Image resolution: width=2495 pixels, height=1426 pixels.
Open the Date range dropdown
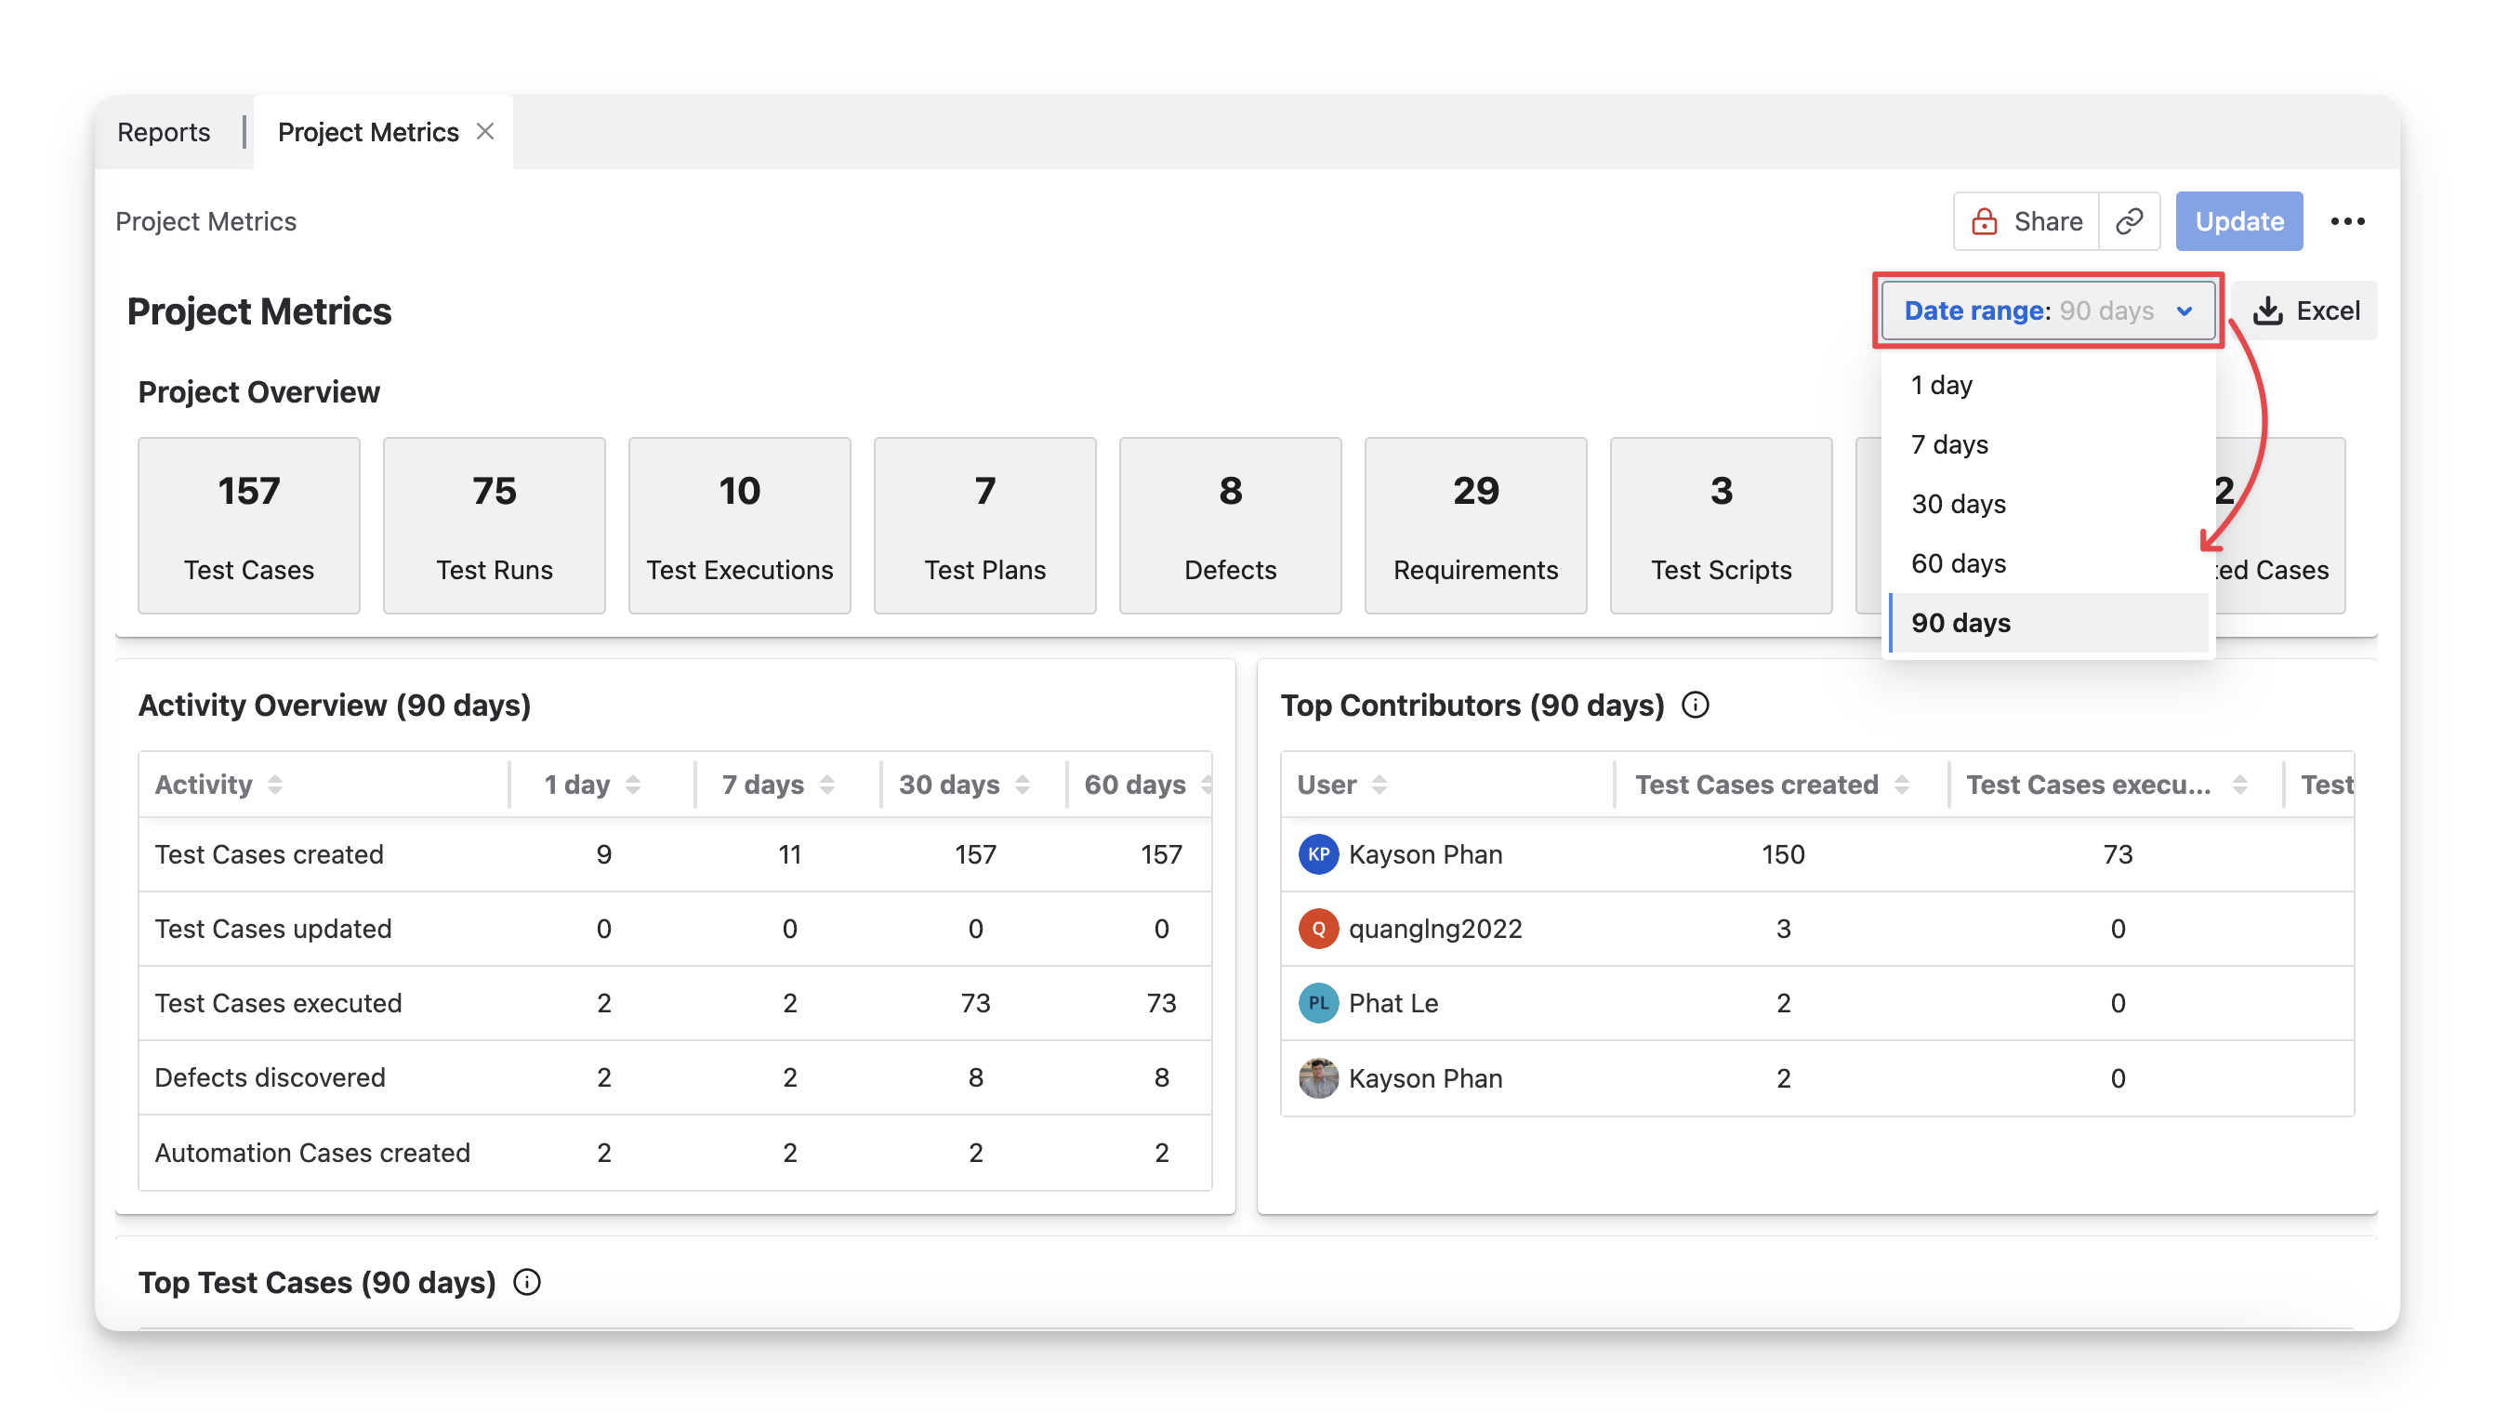[2048, 310]
